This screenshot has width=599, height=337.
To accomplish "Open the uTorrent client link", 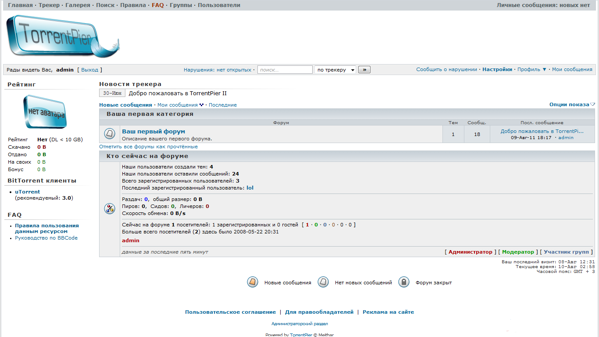I will (27, 192).
